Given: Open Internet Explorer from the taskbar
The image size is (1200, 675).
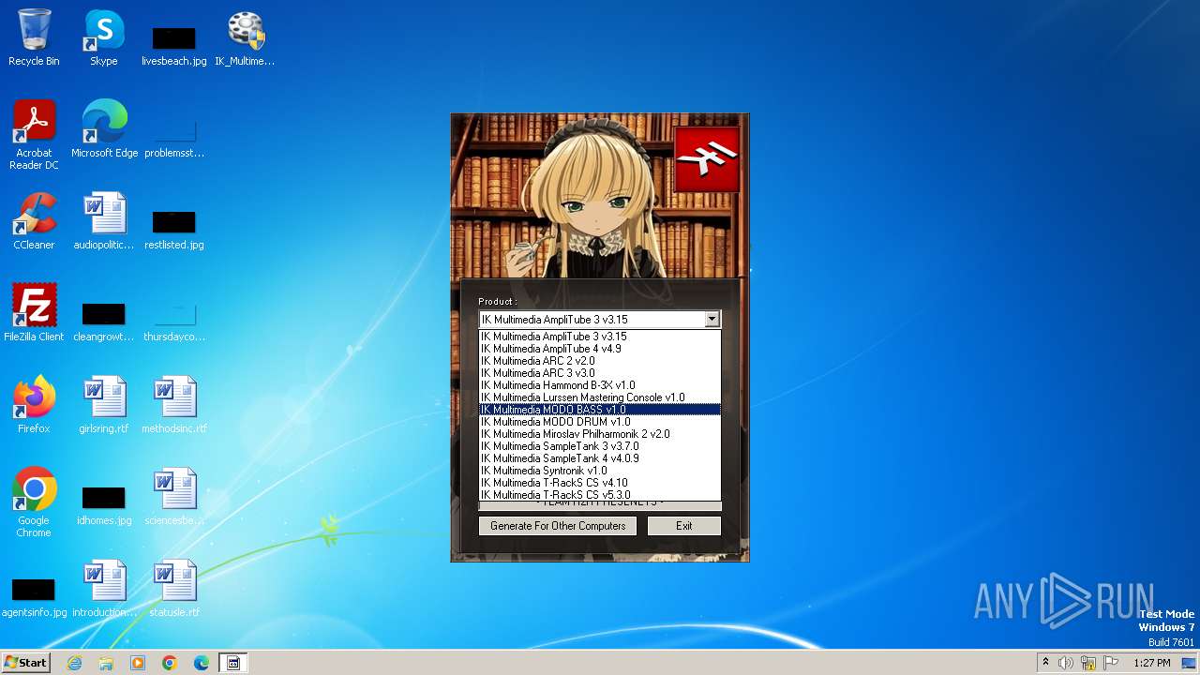Looking at the screenshot, I should [74, 663].
